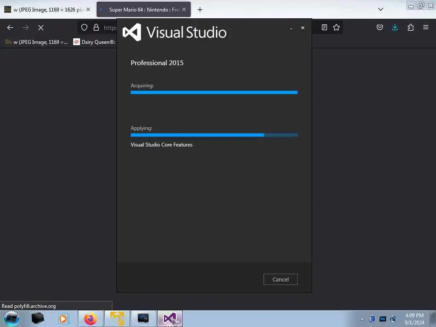The width and height of the screenshot is (436, 327).
Task: Click the monitor display tray icon
Action: click(383, 319)
